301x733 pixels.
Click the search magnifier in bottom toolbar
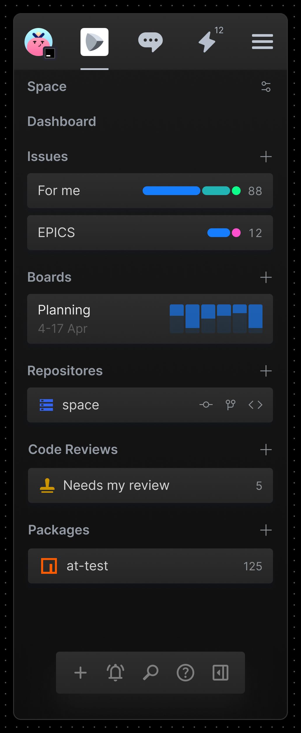pos(150,672)
